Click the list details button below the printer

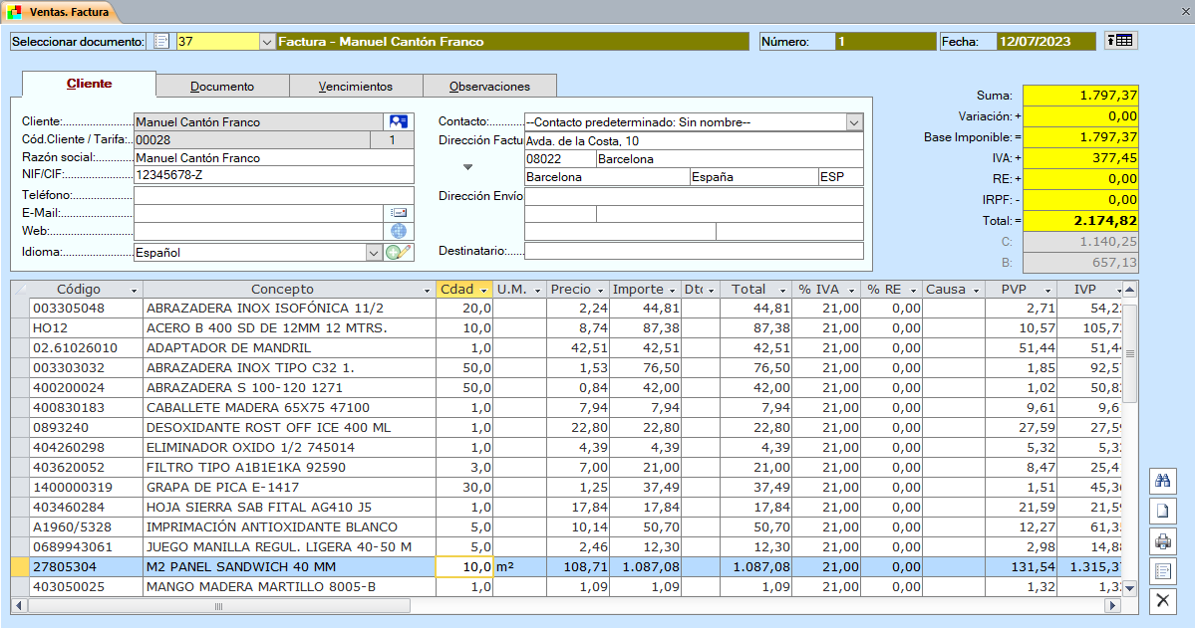coord(1162,571)
